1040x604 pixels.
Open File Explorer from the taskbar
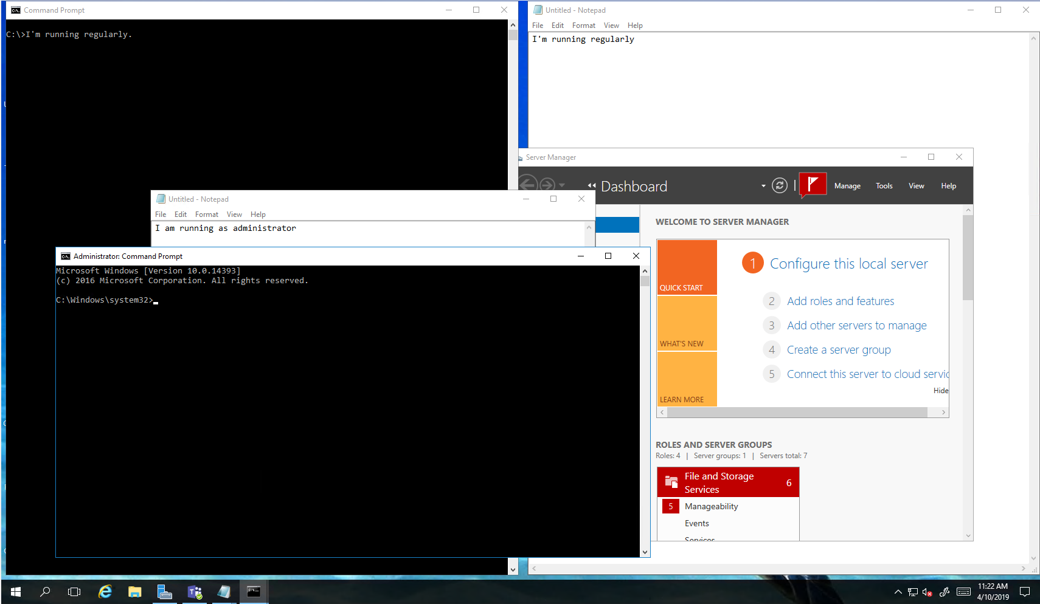click(134, 591)
